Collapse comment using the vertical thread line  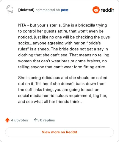click(x=10, y=64)
